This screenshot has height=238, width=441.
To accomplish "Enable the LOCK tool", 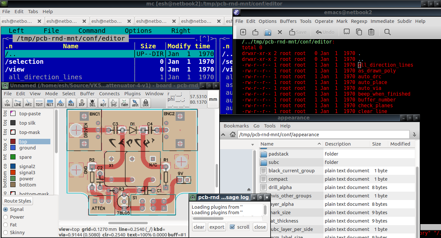I will tap(146, 103).
